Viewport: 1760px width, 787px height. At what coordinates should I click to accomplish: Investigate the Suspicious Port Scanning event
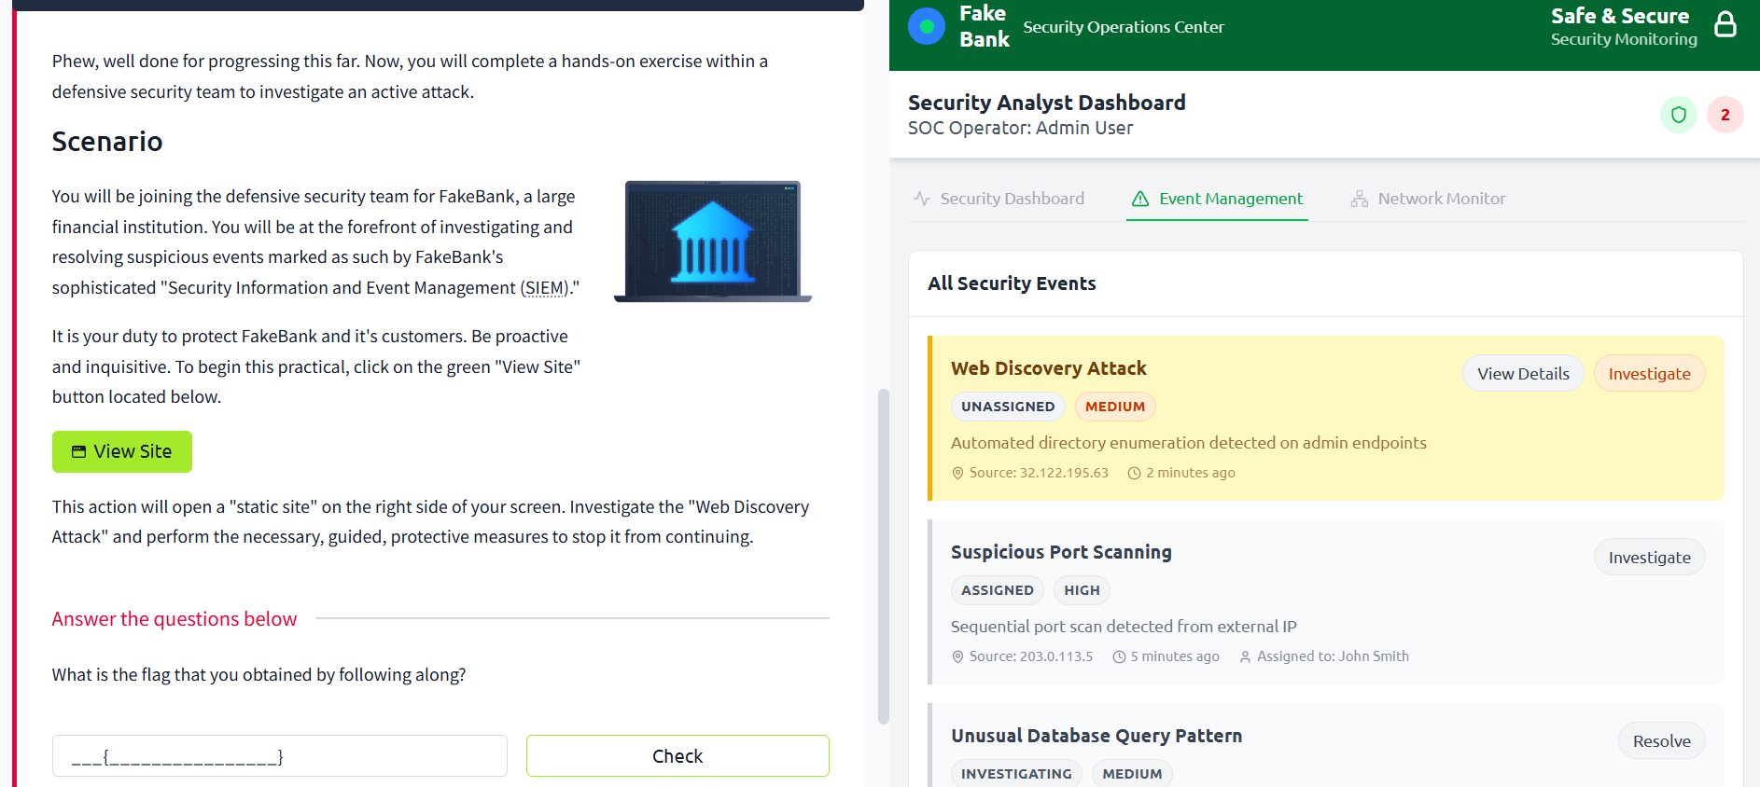pos(1649,557)
